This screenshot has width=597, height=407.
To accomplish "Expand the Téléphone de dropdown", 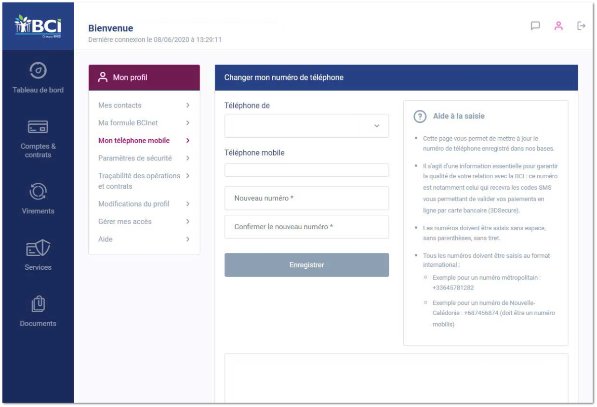I will [306, 126].
